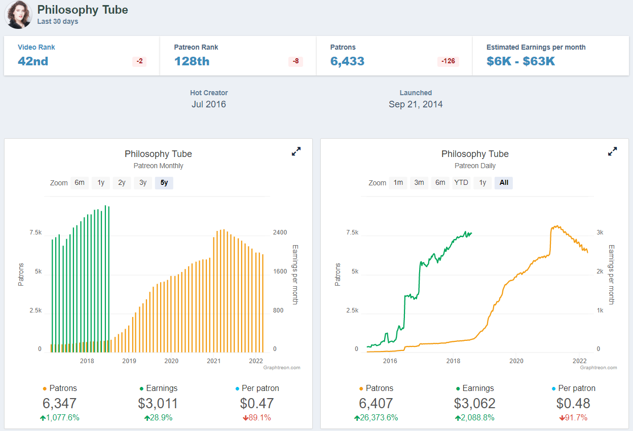This screenshot has height=431, width=633.
Task: Click Graphtreon.com credit in the Daily chart
Action: tap(599, 368)
